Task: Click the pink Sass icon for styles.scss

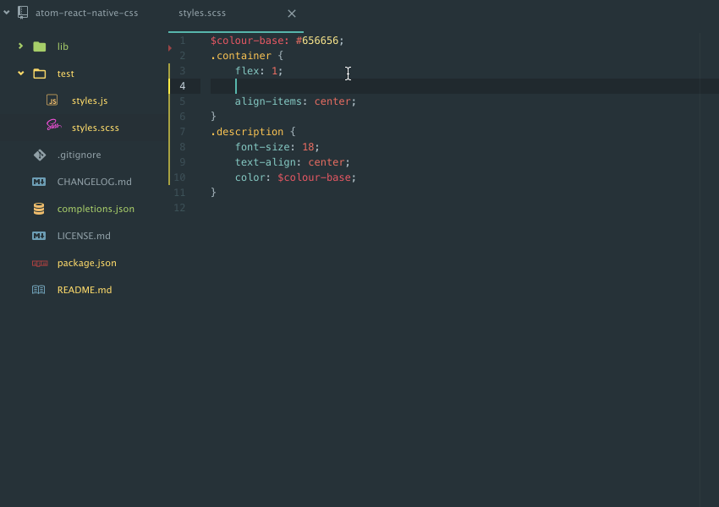Action: point(53,125)
